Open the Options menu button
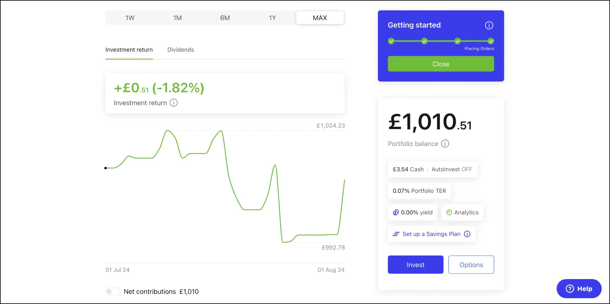610x304 pixels. tap(471, 265)
